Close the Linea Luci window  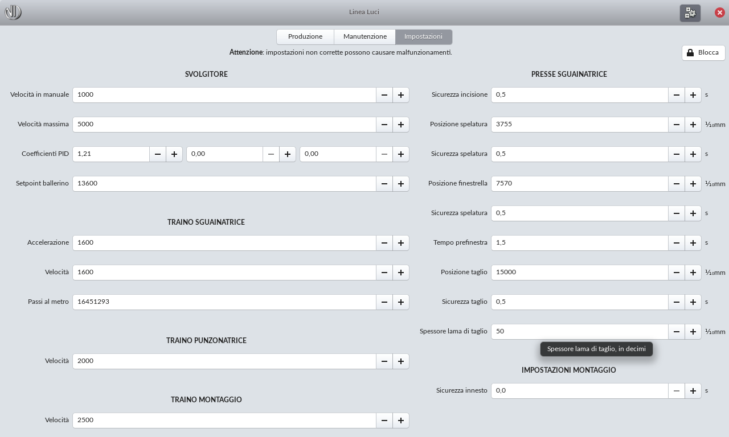[x=719, y=13]
